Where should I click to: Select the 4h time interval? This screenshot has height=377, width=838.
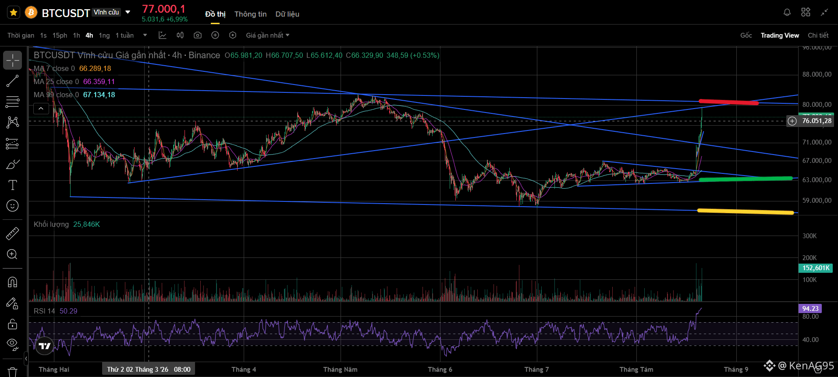tap(89, 35)
